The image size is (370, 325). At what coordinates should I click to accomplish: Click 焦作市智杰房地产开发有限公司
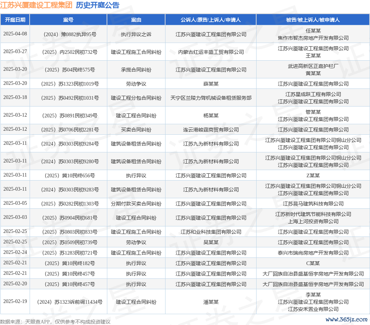click(x=313, y=38)
